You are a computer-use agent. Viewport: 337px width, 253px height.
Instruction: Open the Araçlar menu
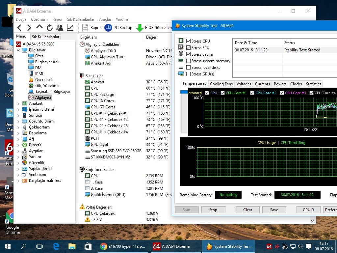[x=105, y=19]
